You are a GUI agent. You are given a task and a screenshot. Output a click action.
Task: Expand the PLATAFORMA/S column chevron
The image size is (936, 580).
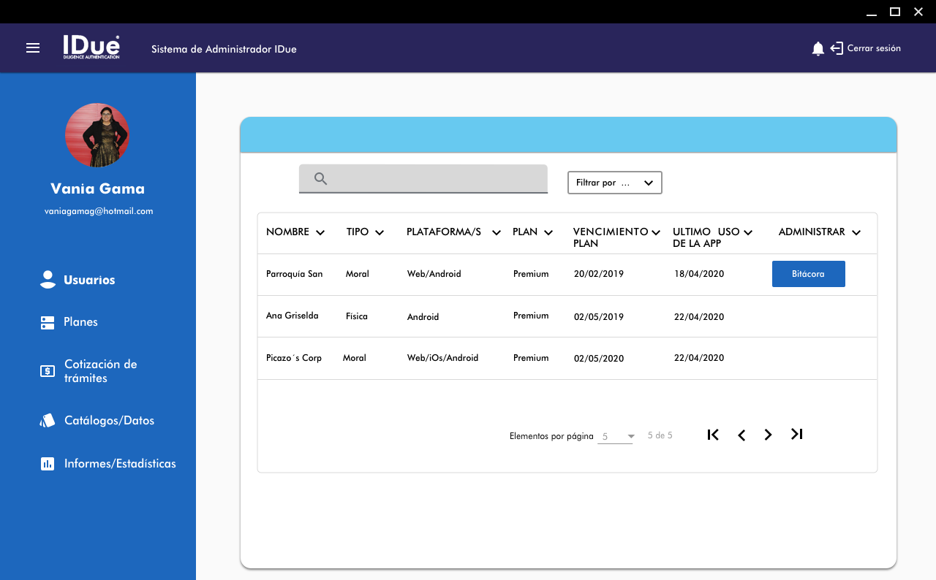pos(497,233)
